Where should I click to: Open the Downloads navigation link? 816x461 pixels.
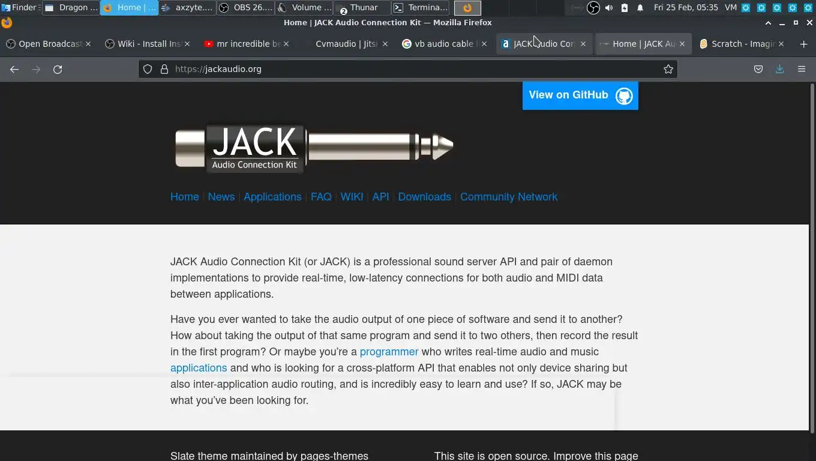click(425, 197)
